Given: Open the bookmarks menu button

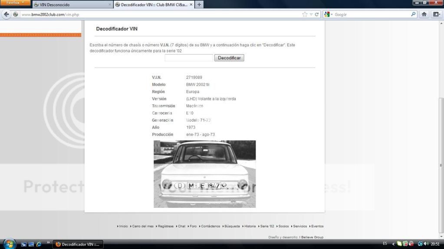Looking at the screenshot, I should (436, 14).
